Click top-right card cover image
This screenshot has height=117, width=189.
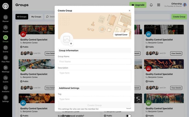164,29
